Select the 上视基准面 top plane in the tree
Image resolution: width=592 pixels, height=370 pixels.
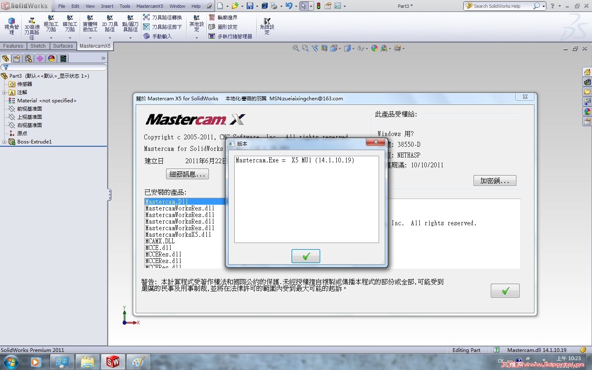pyautogui.click(x=30, y=117)
